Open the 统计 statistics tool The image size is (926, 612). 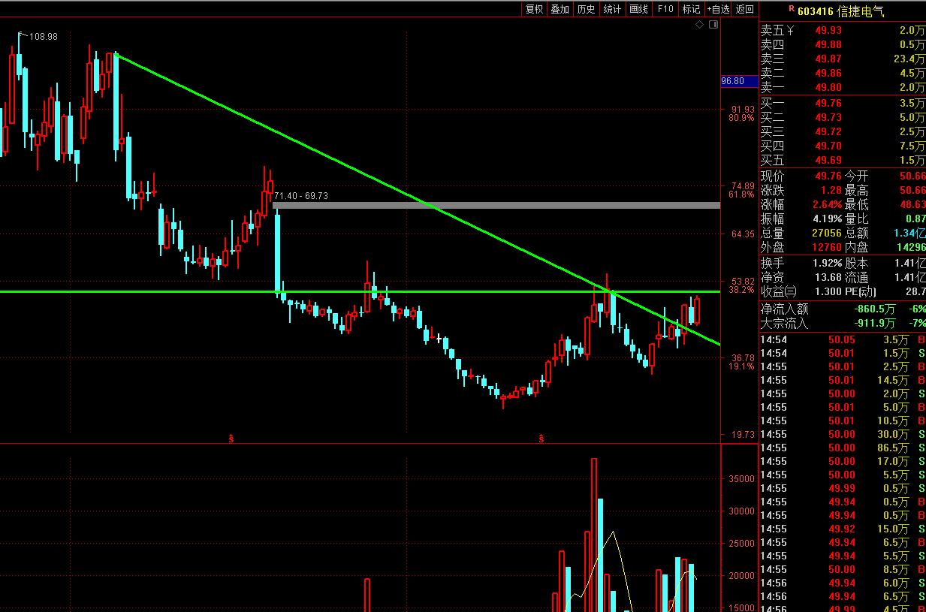[x=612, y=9]
